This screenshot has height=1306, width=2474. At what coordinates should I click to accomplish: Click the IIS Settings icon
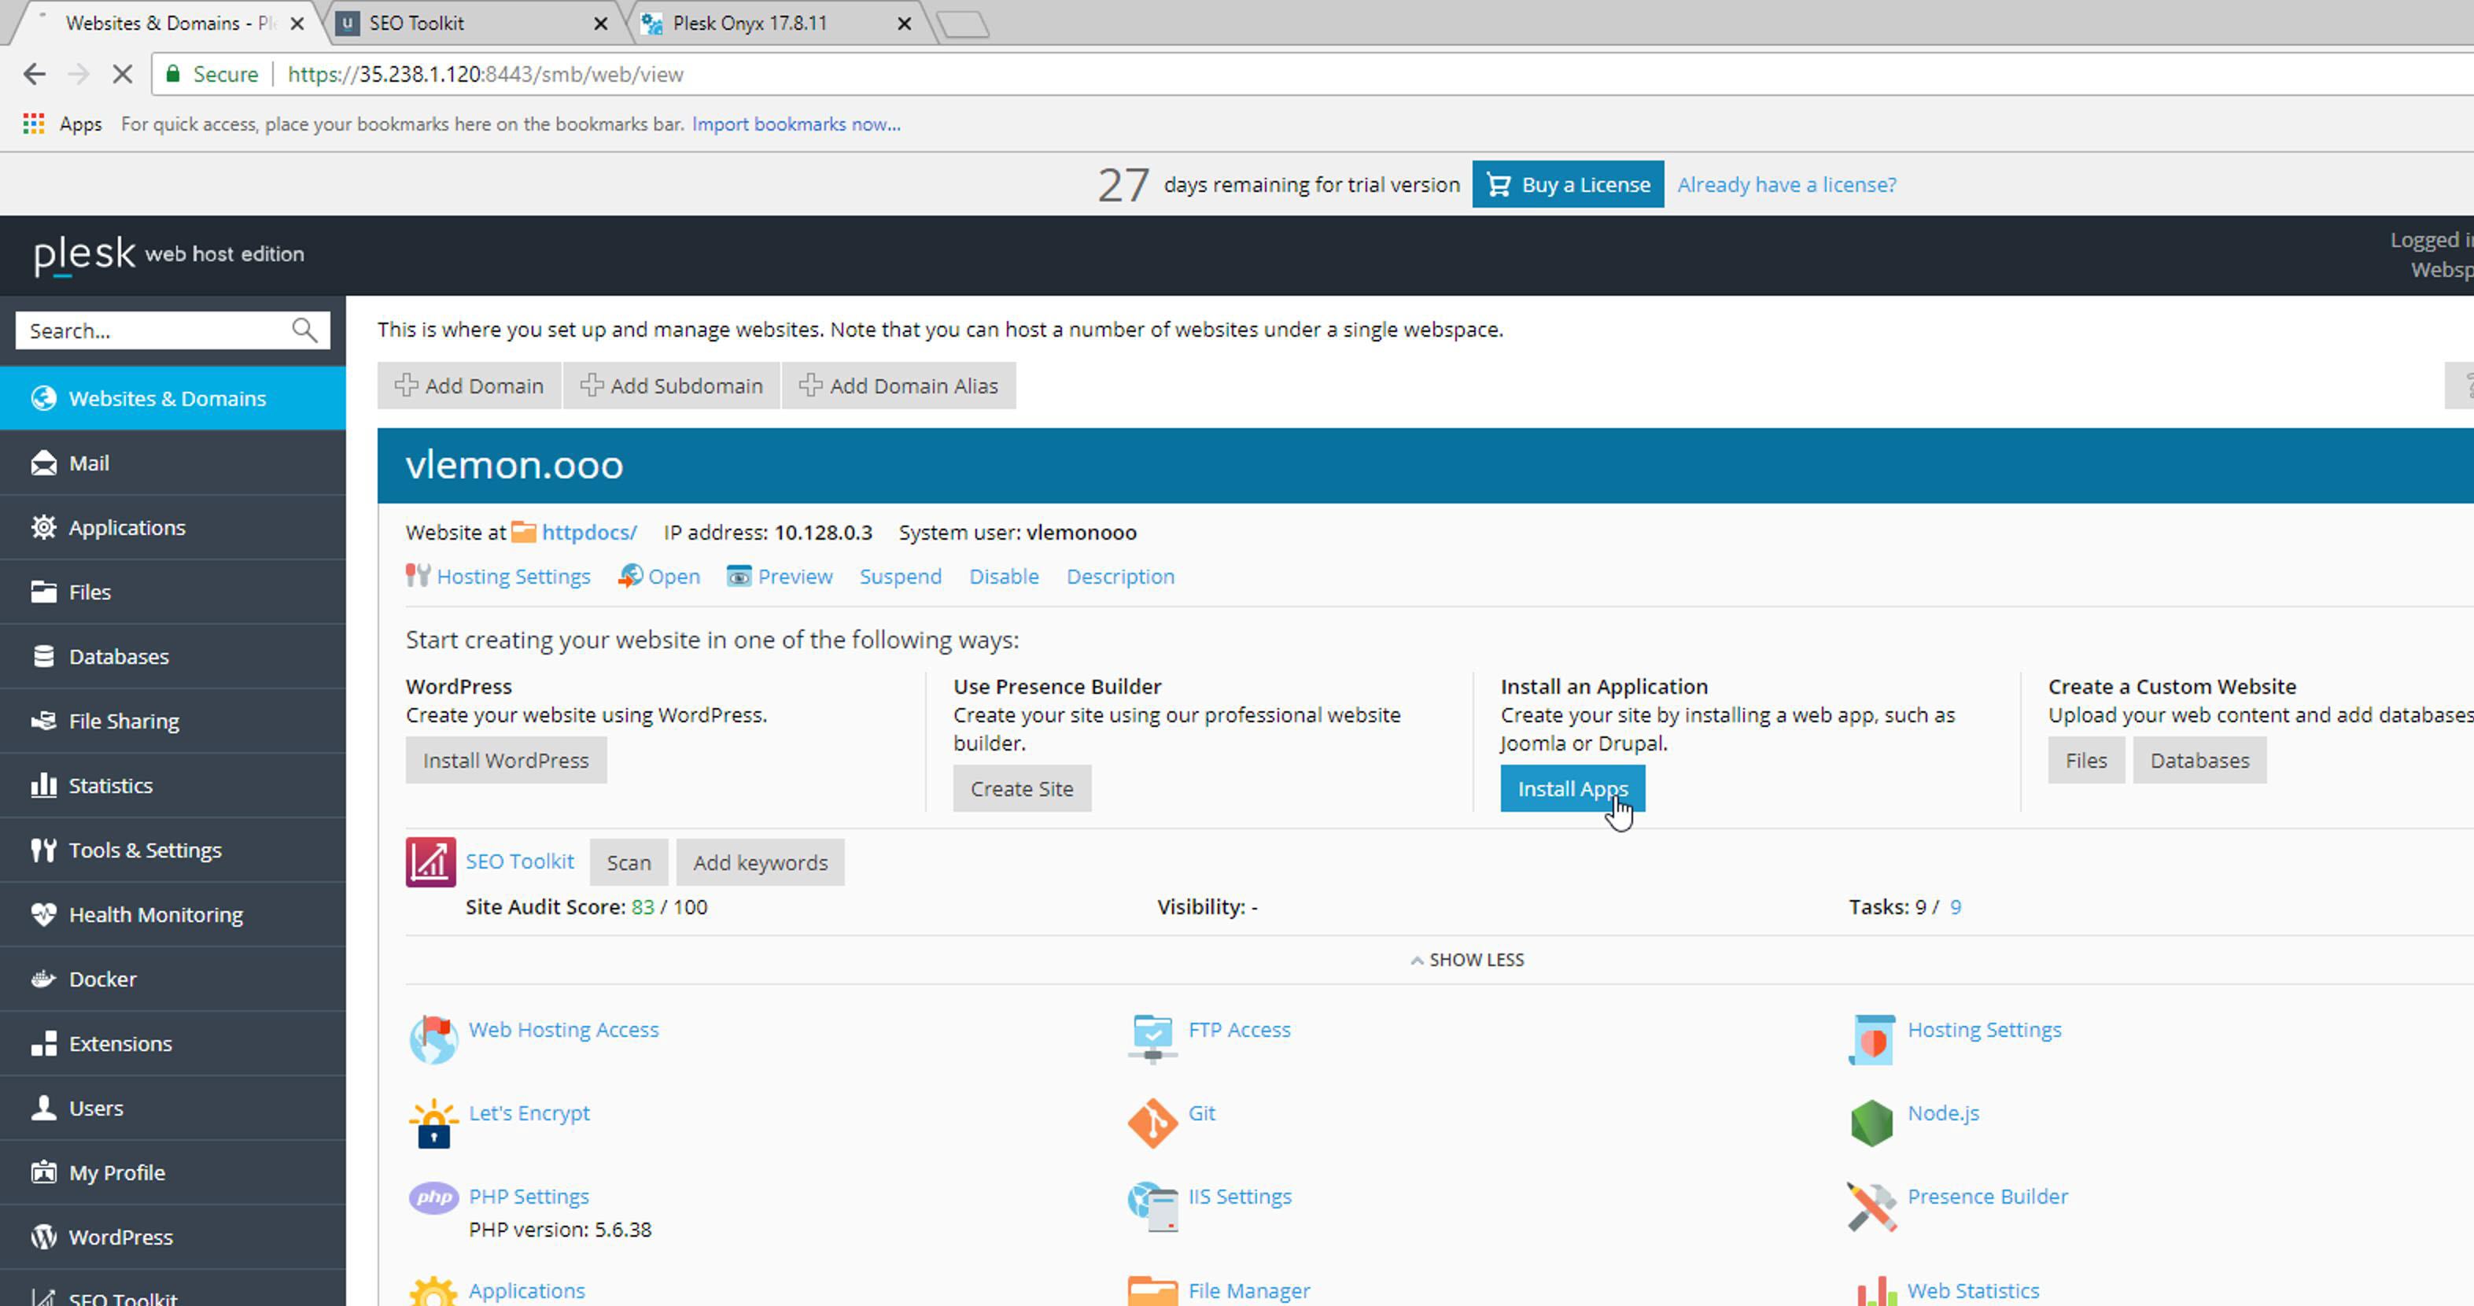(1152, 1206)
